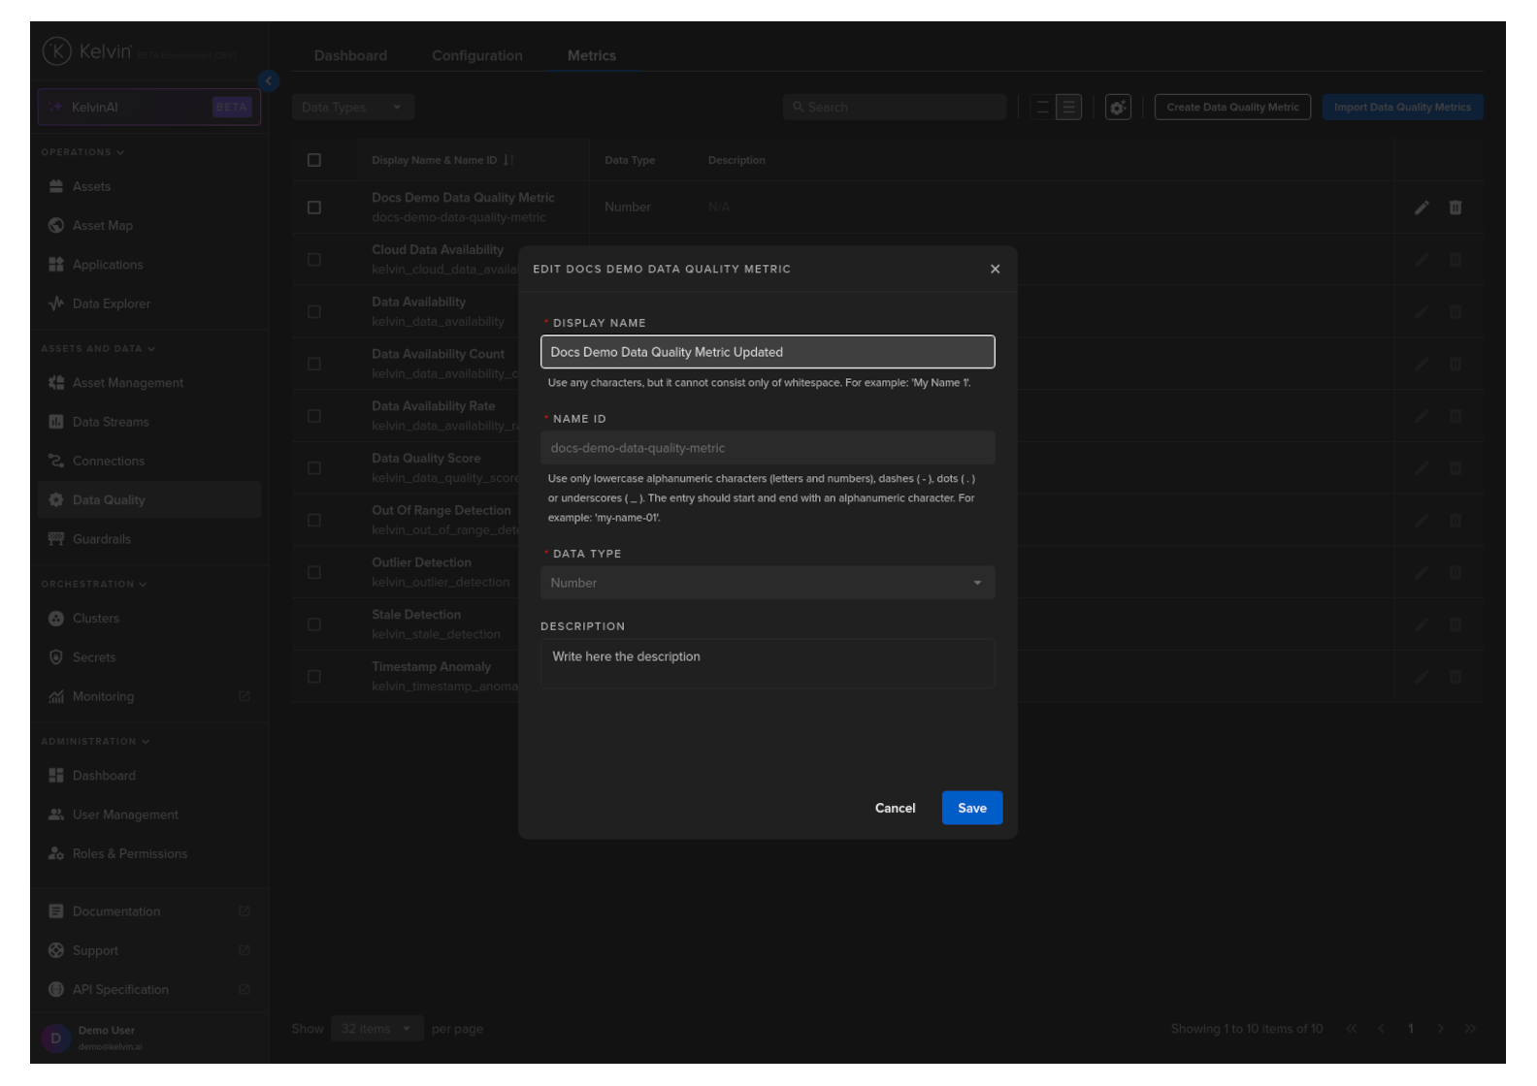
Task: Click the trash delete icon for Docs Demo metric
Action: 1455,208
